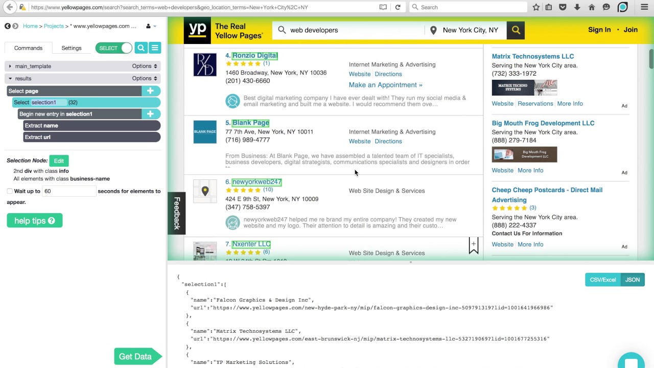Open Options dropdown for main_template
Image resolution: width=654 pixels, height=368 pixels.
pos(145,66)
